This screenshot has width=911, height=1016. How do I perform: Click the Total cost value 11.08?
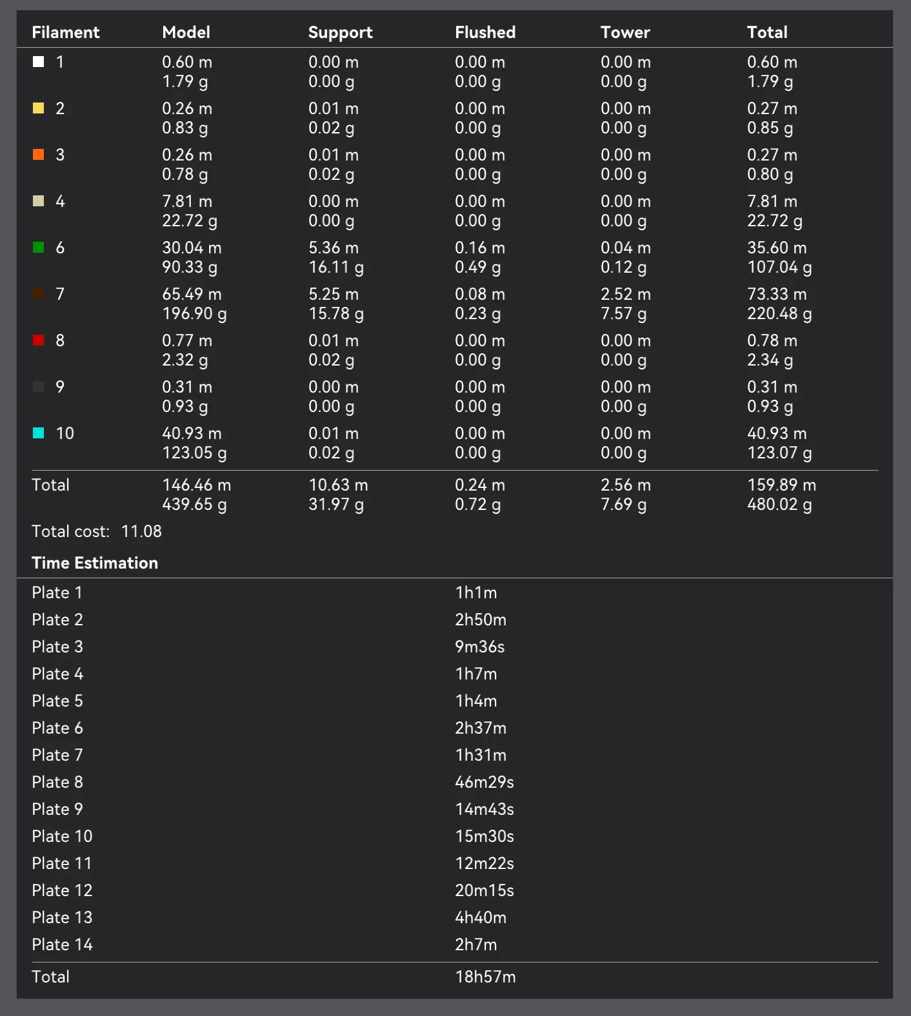(x=141, y=531)
